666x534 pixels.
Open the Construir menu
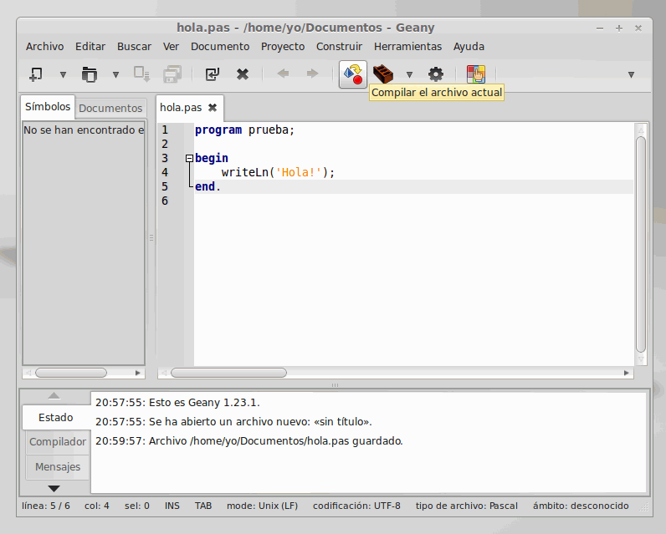(x=339, y=47)
